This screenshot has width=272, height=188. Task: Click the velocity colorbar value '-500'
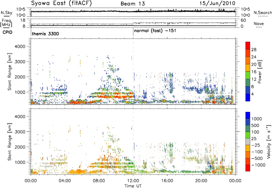click(257, 158)
